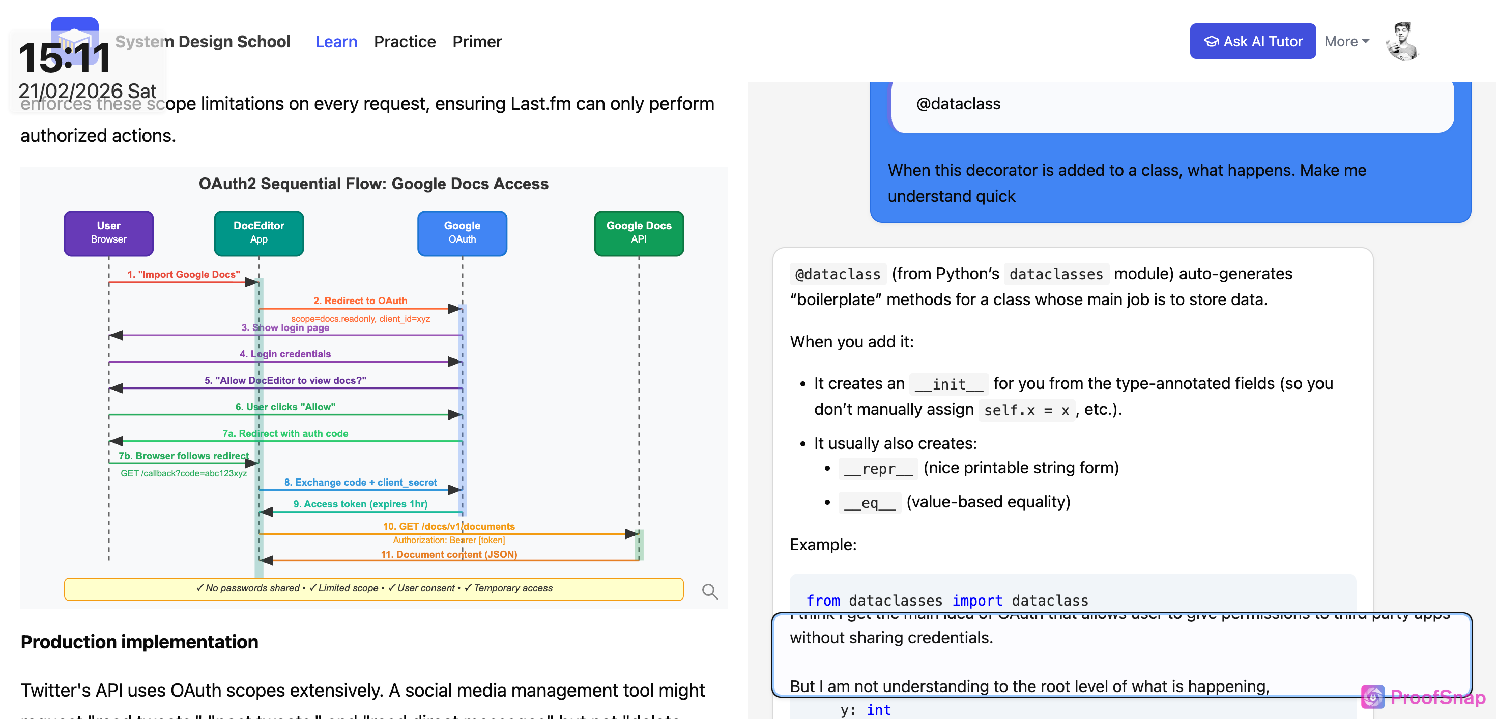The height and width of the screenshot is (719, 1496).
Task: Zoom the OAuth2 diagram with magnifier icon
Action: point(710,591)
